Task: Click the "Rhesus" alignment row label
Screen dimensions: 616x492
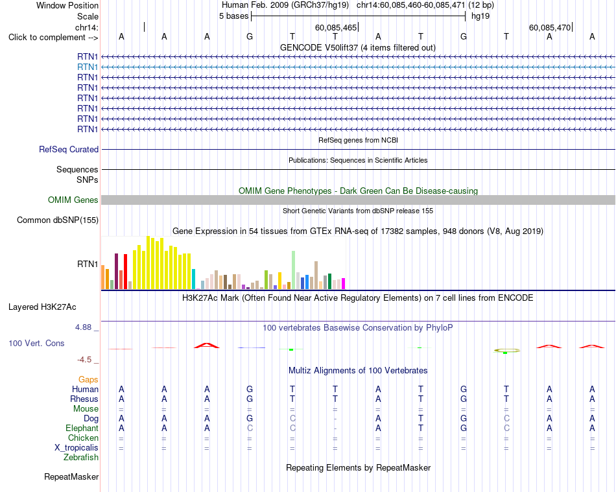Action: click(84, 399)
